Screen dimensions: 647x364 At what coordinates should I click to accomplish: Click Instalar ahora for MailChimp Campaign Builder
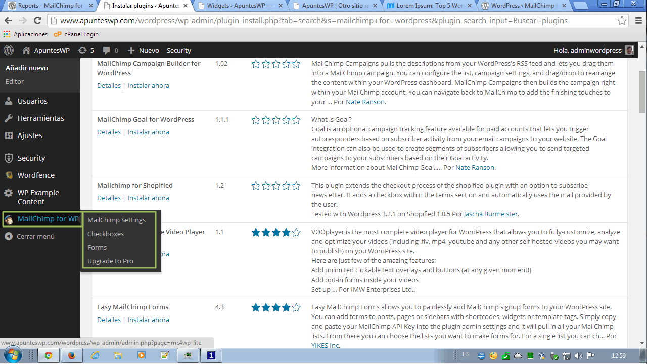(148, 85)
